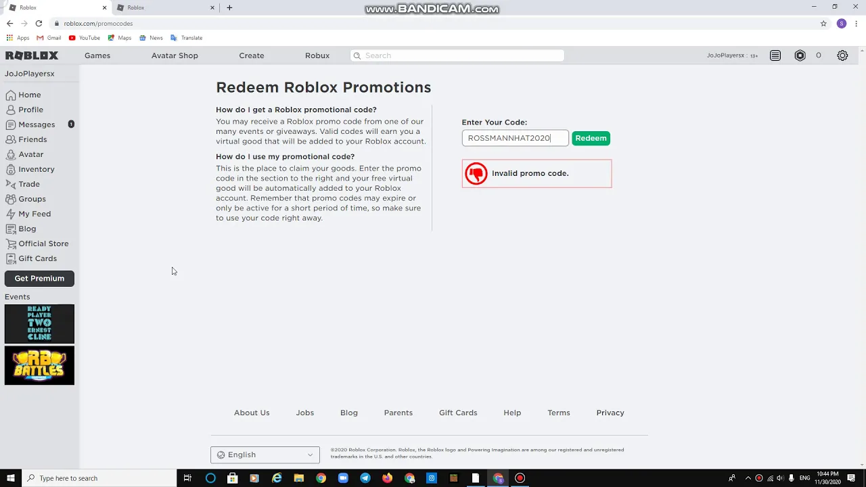This screenshot has width=866, height=487.
Task: Open Chrome three-dot menu
Action: coord(857,23)
